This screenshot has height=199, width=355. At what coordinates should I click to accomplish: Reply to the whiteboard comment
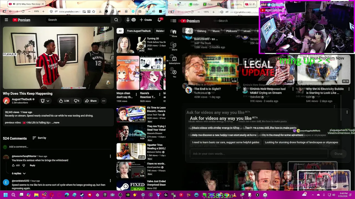32,165
